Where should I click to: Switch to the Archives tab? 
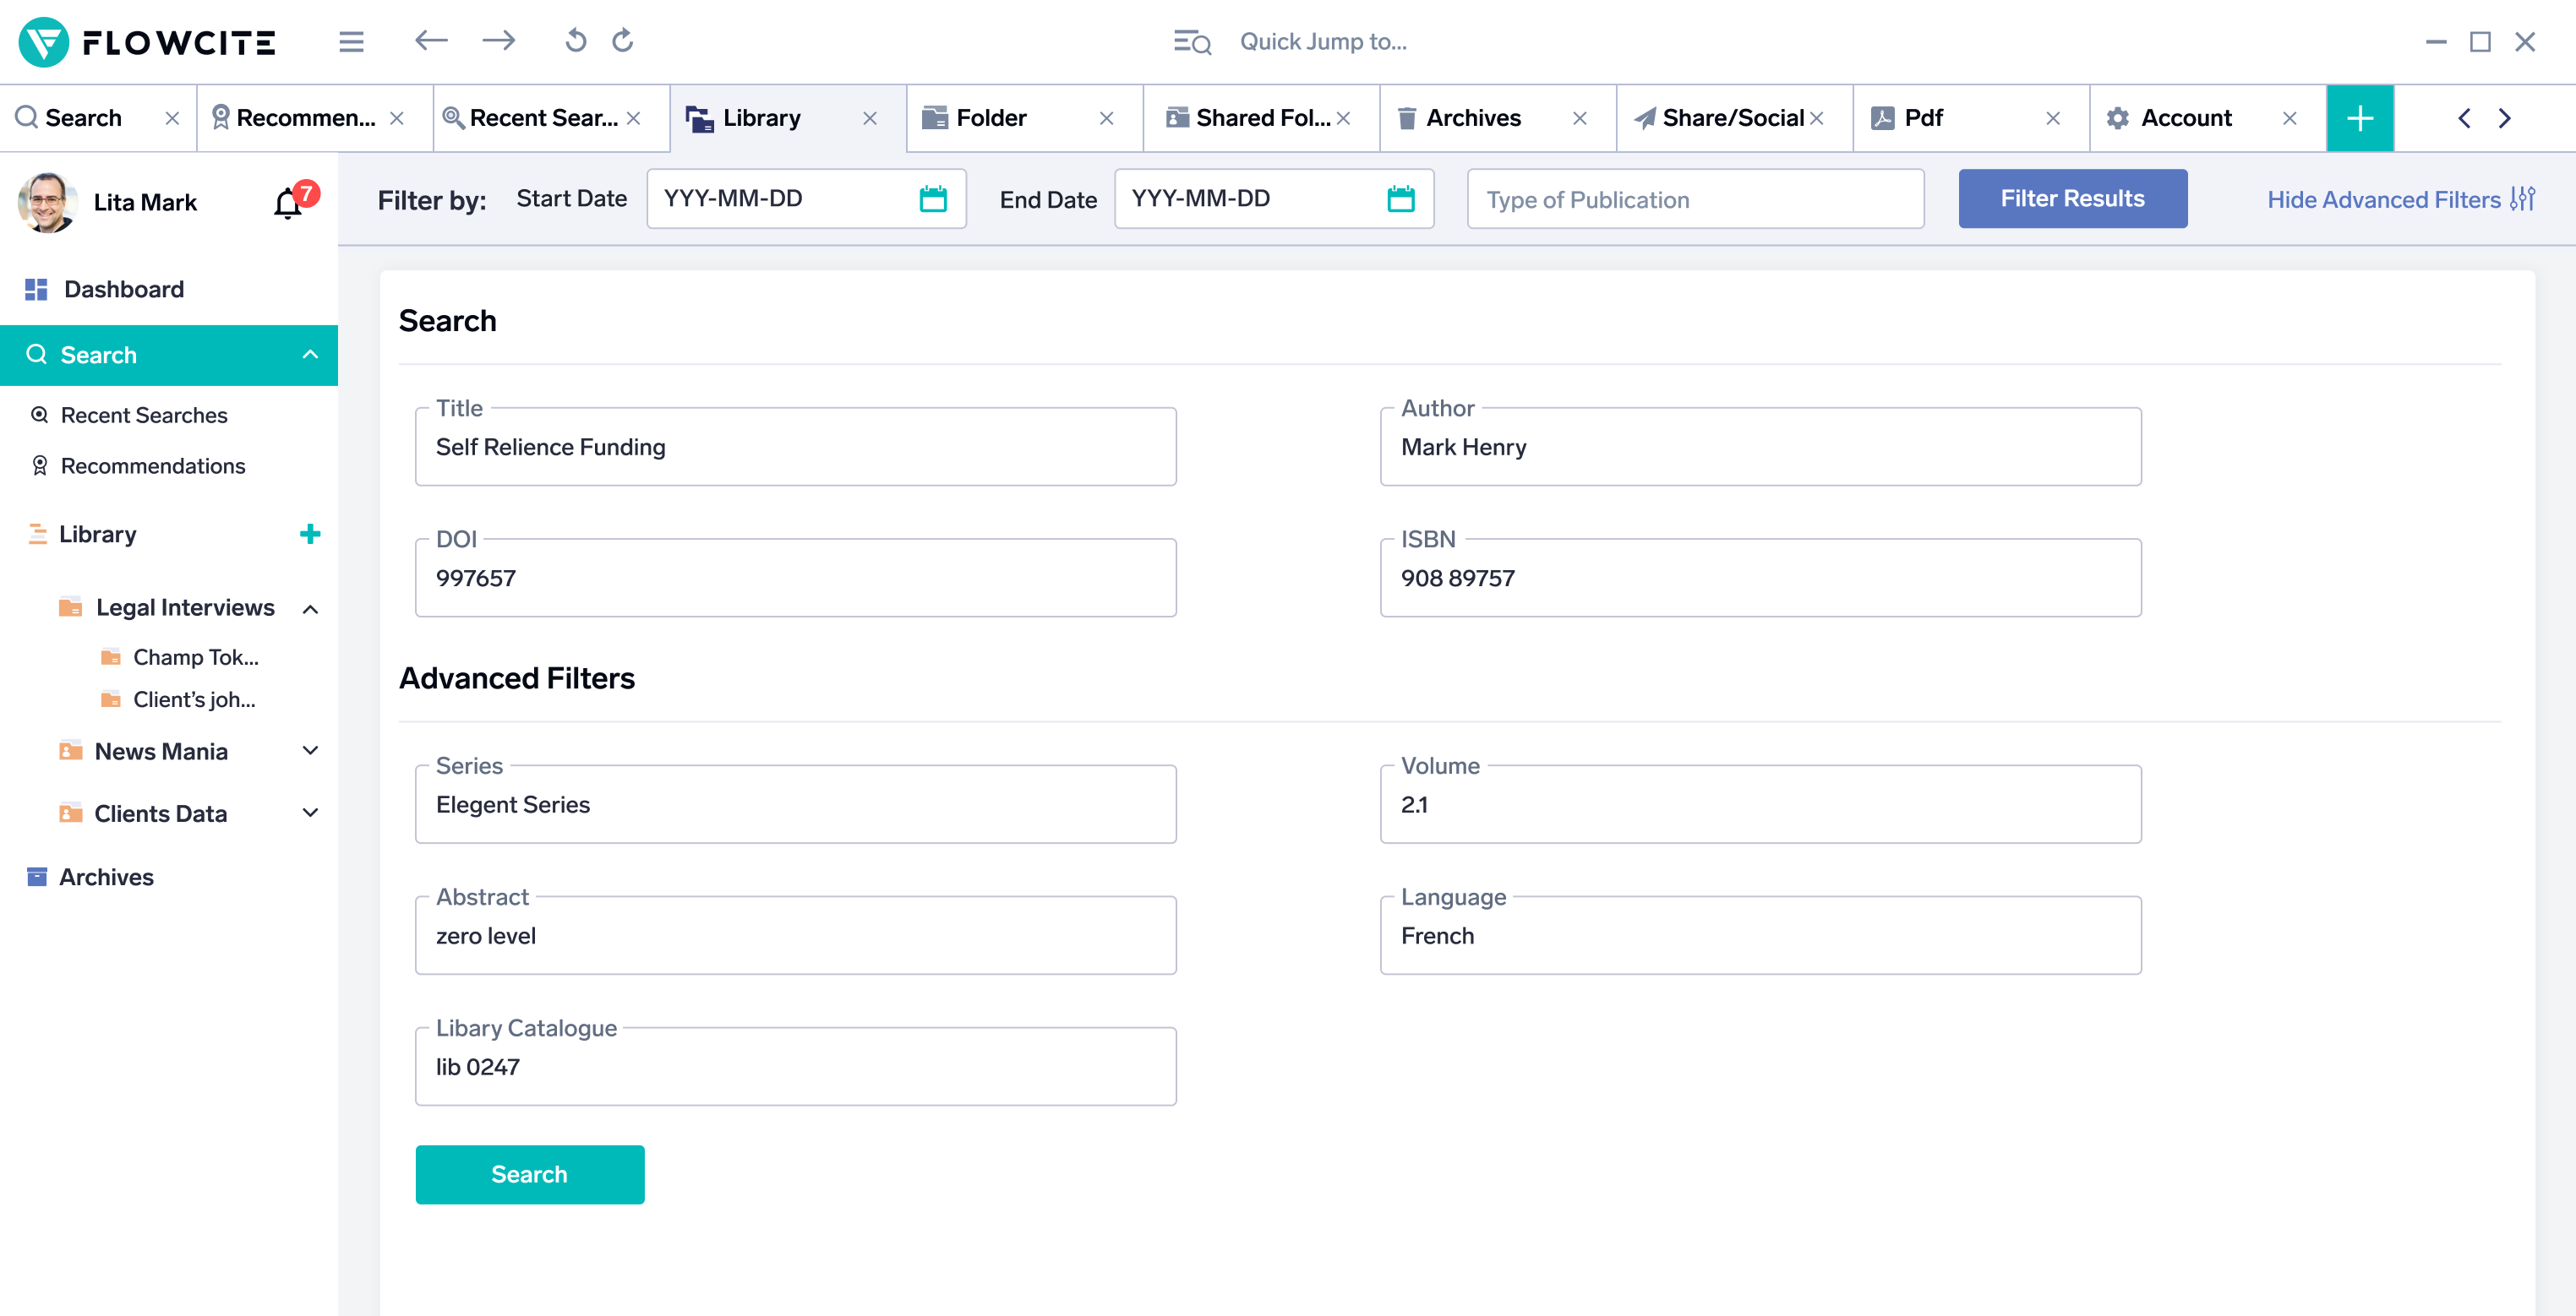(x=1472, y=118)
